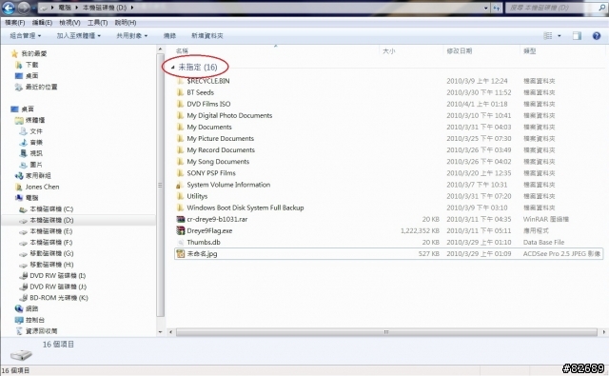609x376 pixels.
Task: Click the 新增資料夾 button
Action: click(207, 36)
